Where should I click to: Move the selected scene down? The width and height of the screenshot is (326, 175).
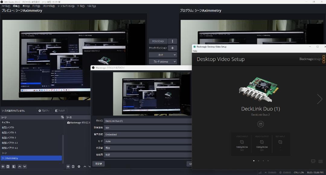[24, 167]
